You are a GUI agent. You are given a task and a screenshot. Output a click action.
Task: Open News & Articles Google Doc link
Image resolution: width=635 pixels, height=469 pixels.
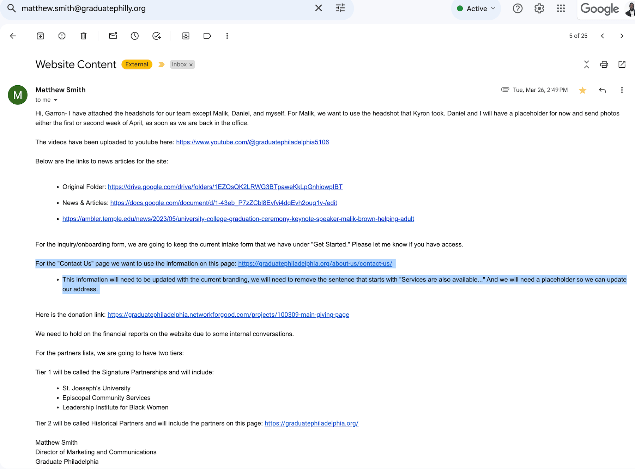pos(224,203)
